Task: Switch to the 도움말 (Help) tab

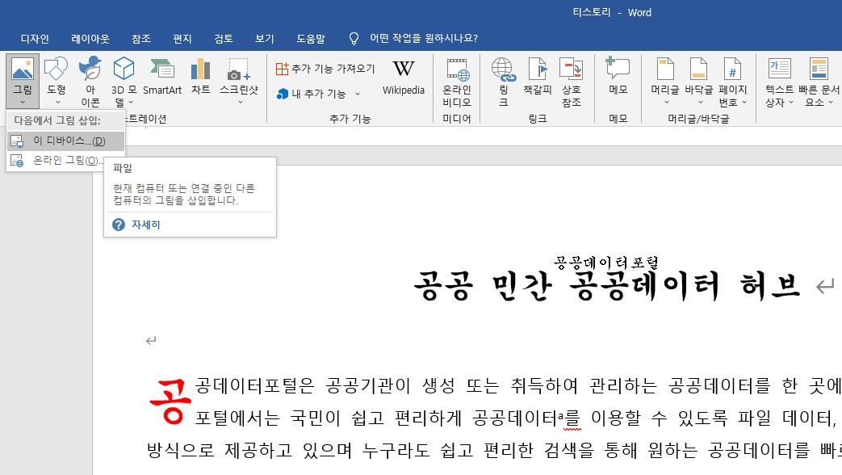Action: [311, 39]
